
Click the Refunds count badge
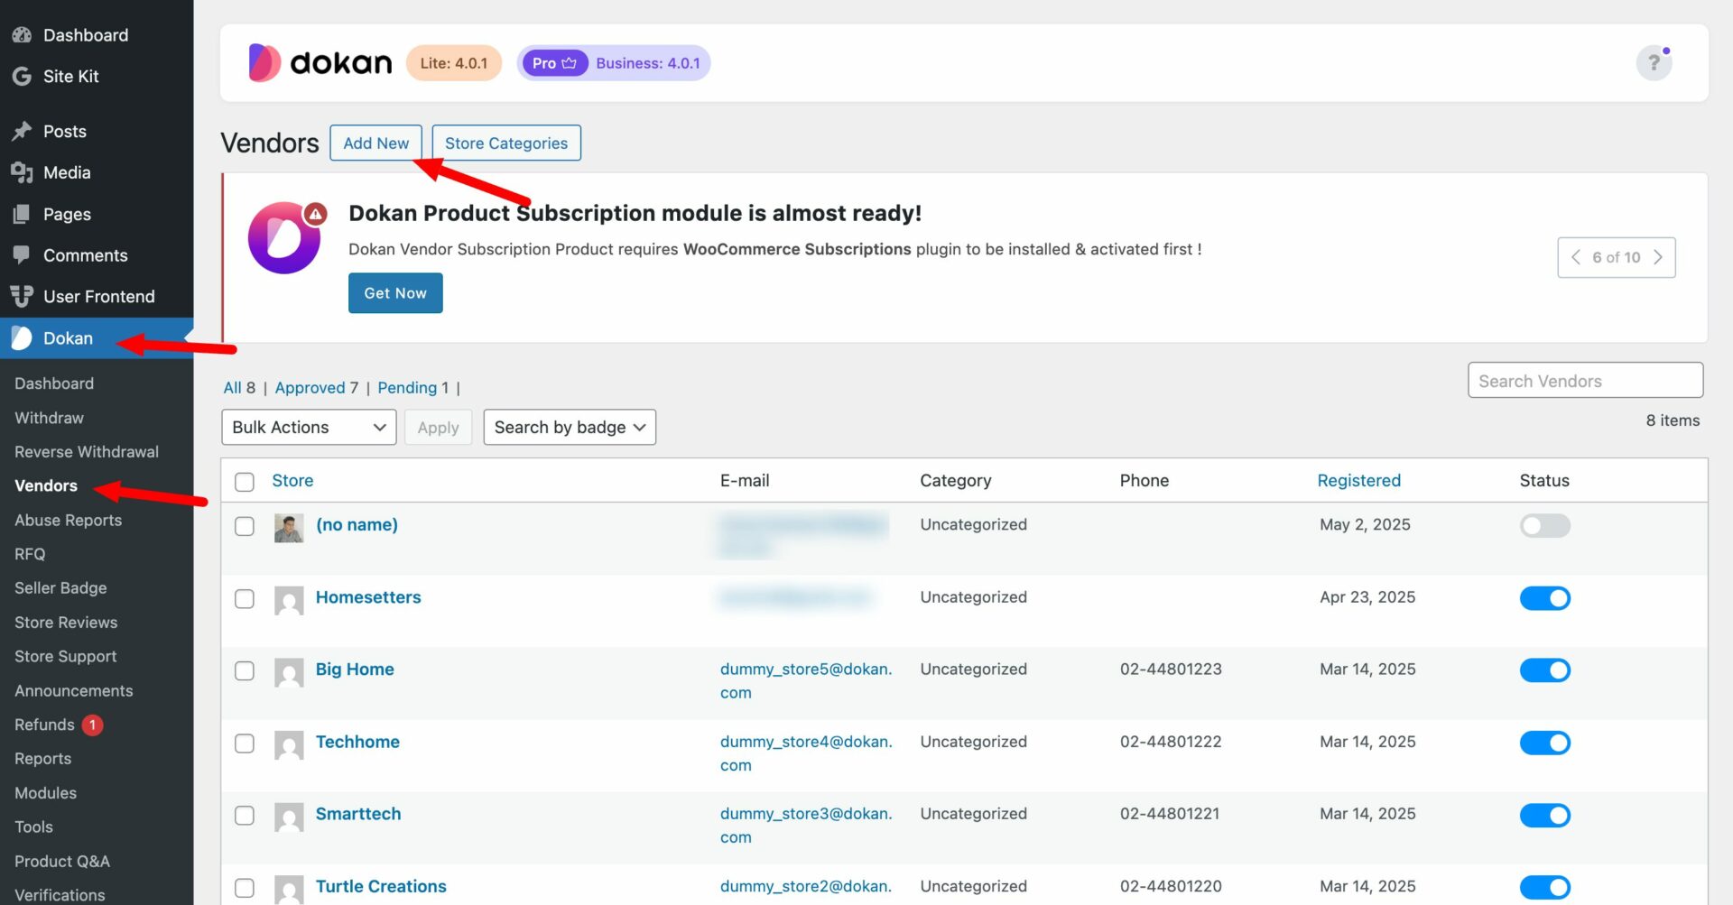point(92,725)
